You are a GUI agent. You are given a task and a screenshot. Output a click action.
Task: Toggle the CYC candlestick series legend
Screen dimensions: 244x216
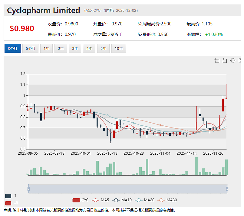81,200
